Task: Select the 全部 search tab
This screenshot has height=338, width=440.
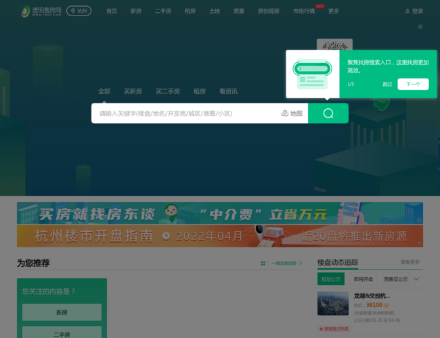Action: [x=104, y=91]
